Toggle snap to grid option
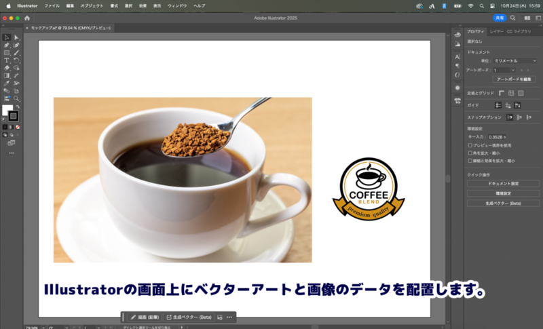This screenshot has height=329, width=543. click(x=529, y=117)
